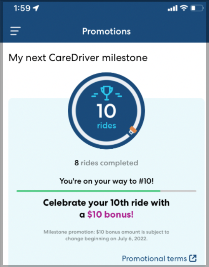This screenshot has width=209, height=267.
Task: Click the milestone promotion fine print
Action: click(x=106, y=235)
